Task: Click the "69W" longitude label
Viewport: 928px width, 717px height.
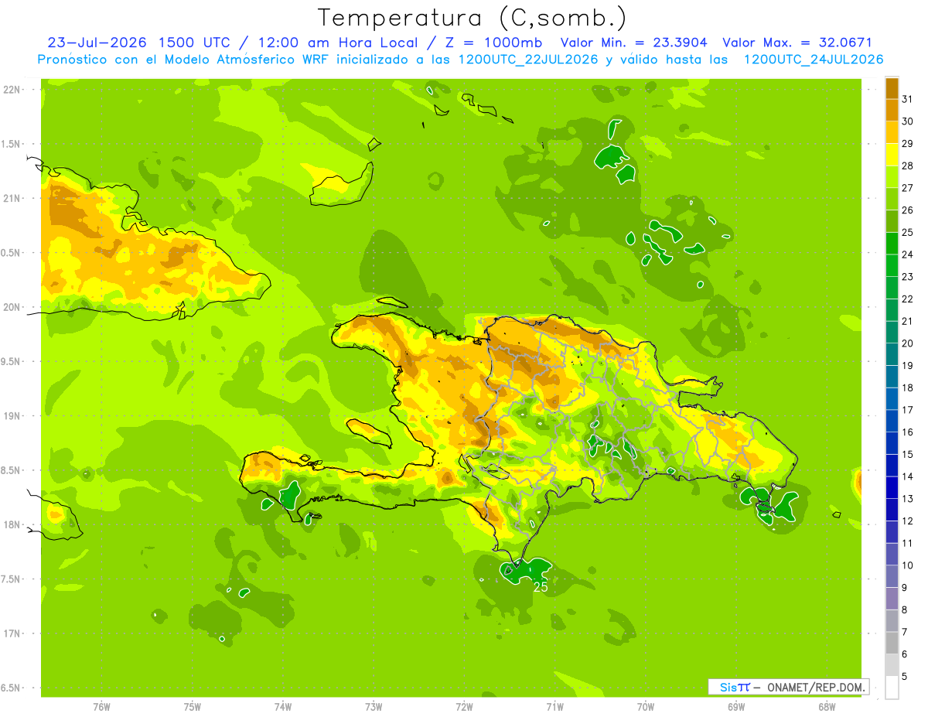Action: tap(736, 707)
